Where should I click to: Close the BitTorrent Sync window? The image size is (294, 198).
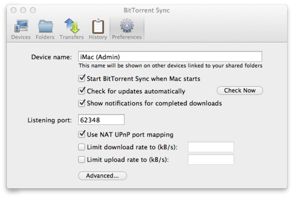point(14,10)
